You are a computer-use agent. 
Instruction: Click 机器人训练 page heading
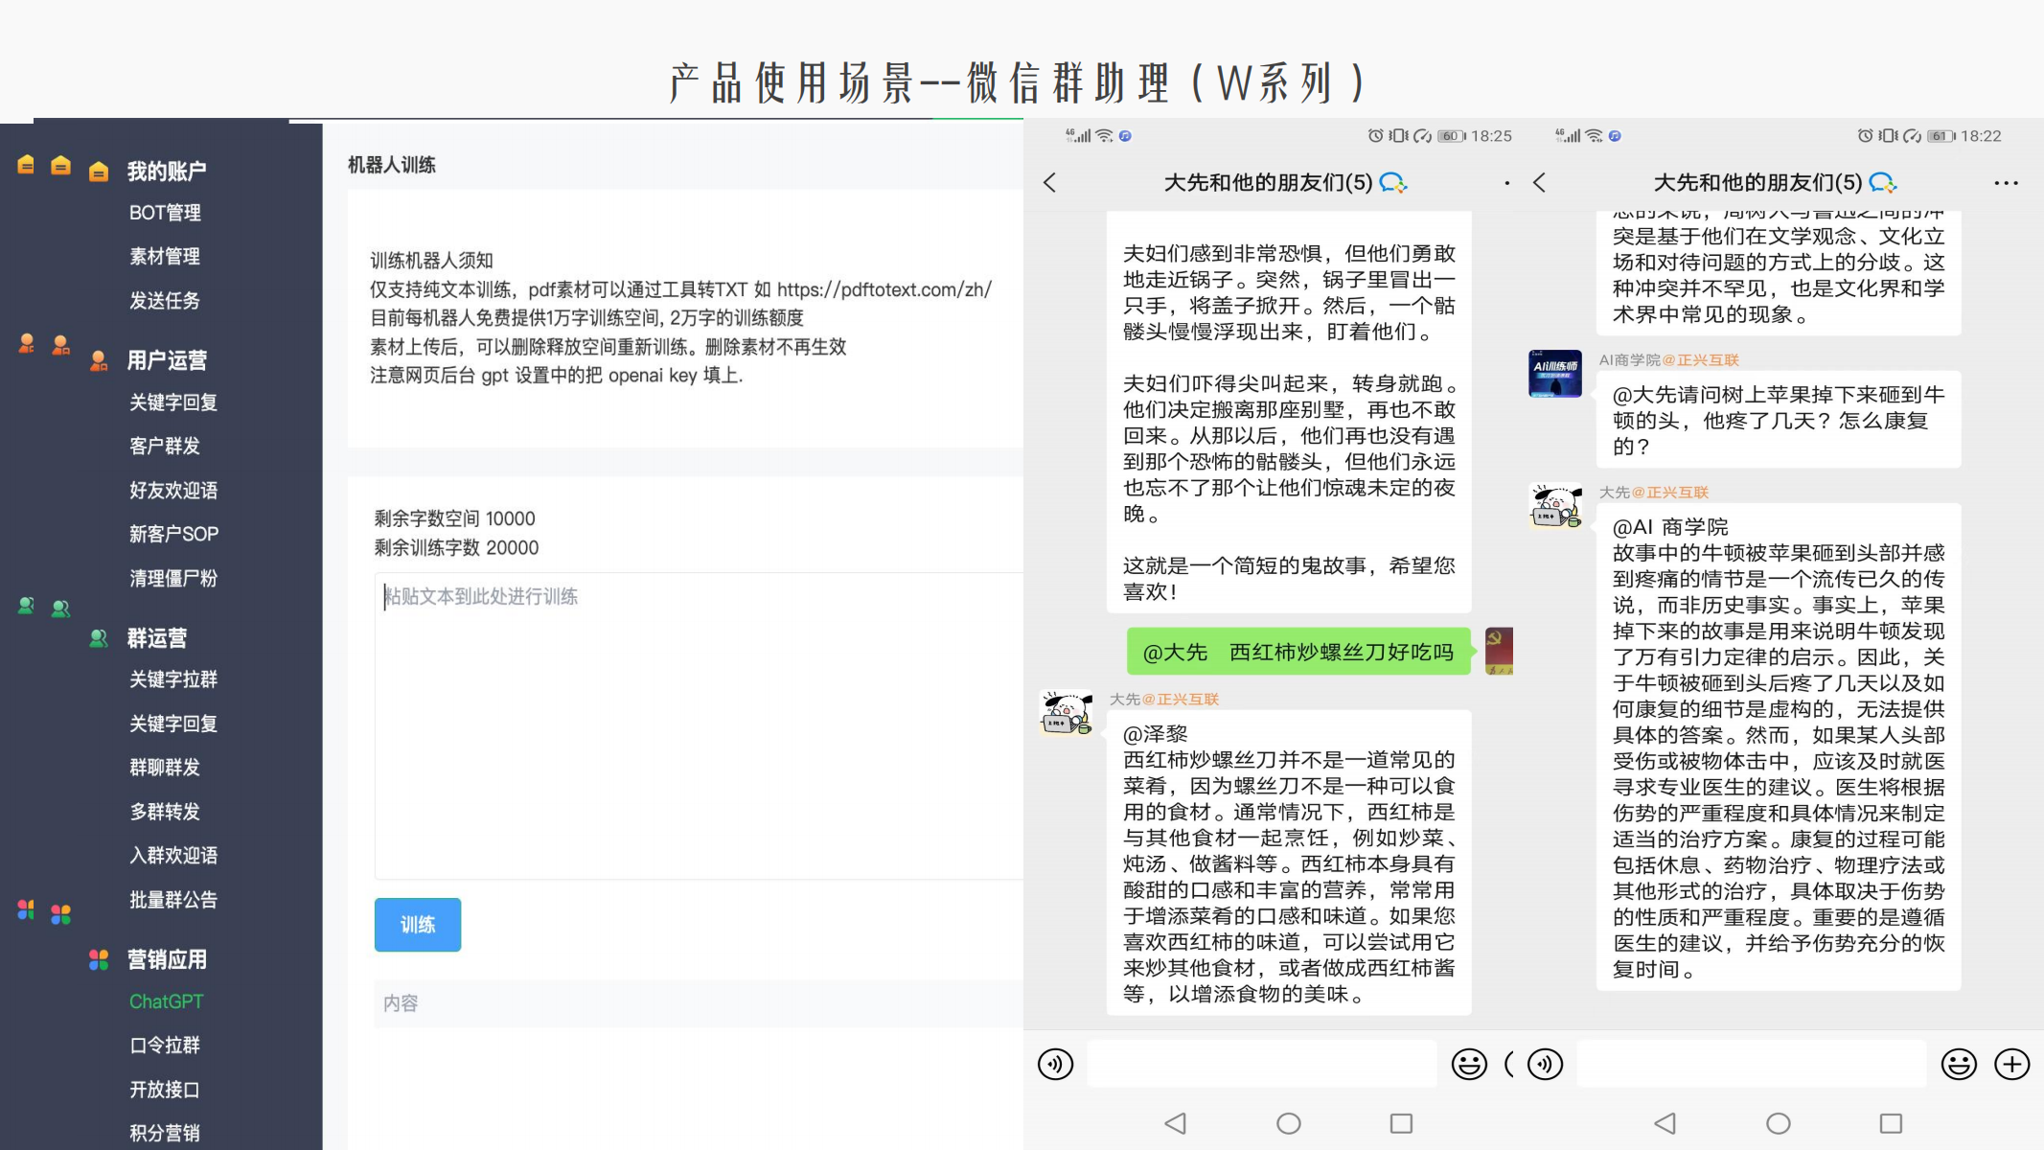coord(392,166)
